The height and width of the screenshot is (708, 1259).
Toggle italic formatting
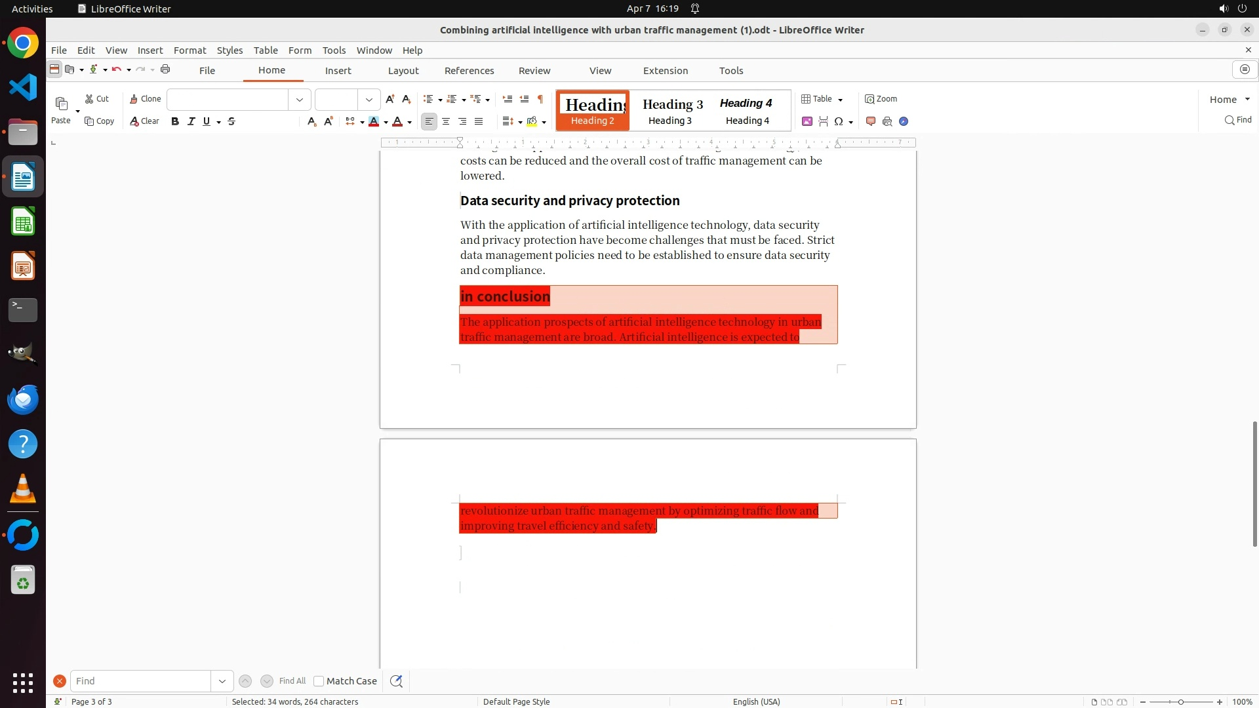[191, 121]
